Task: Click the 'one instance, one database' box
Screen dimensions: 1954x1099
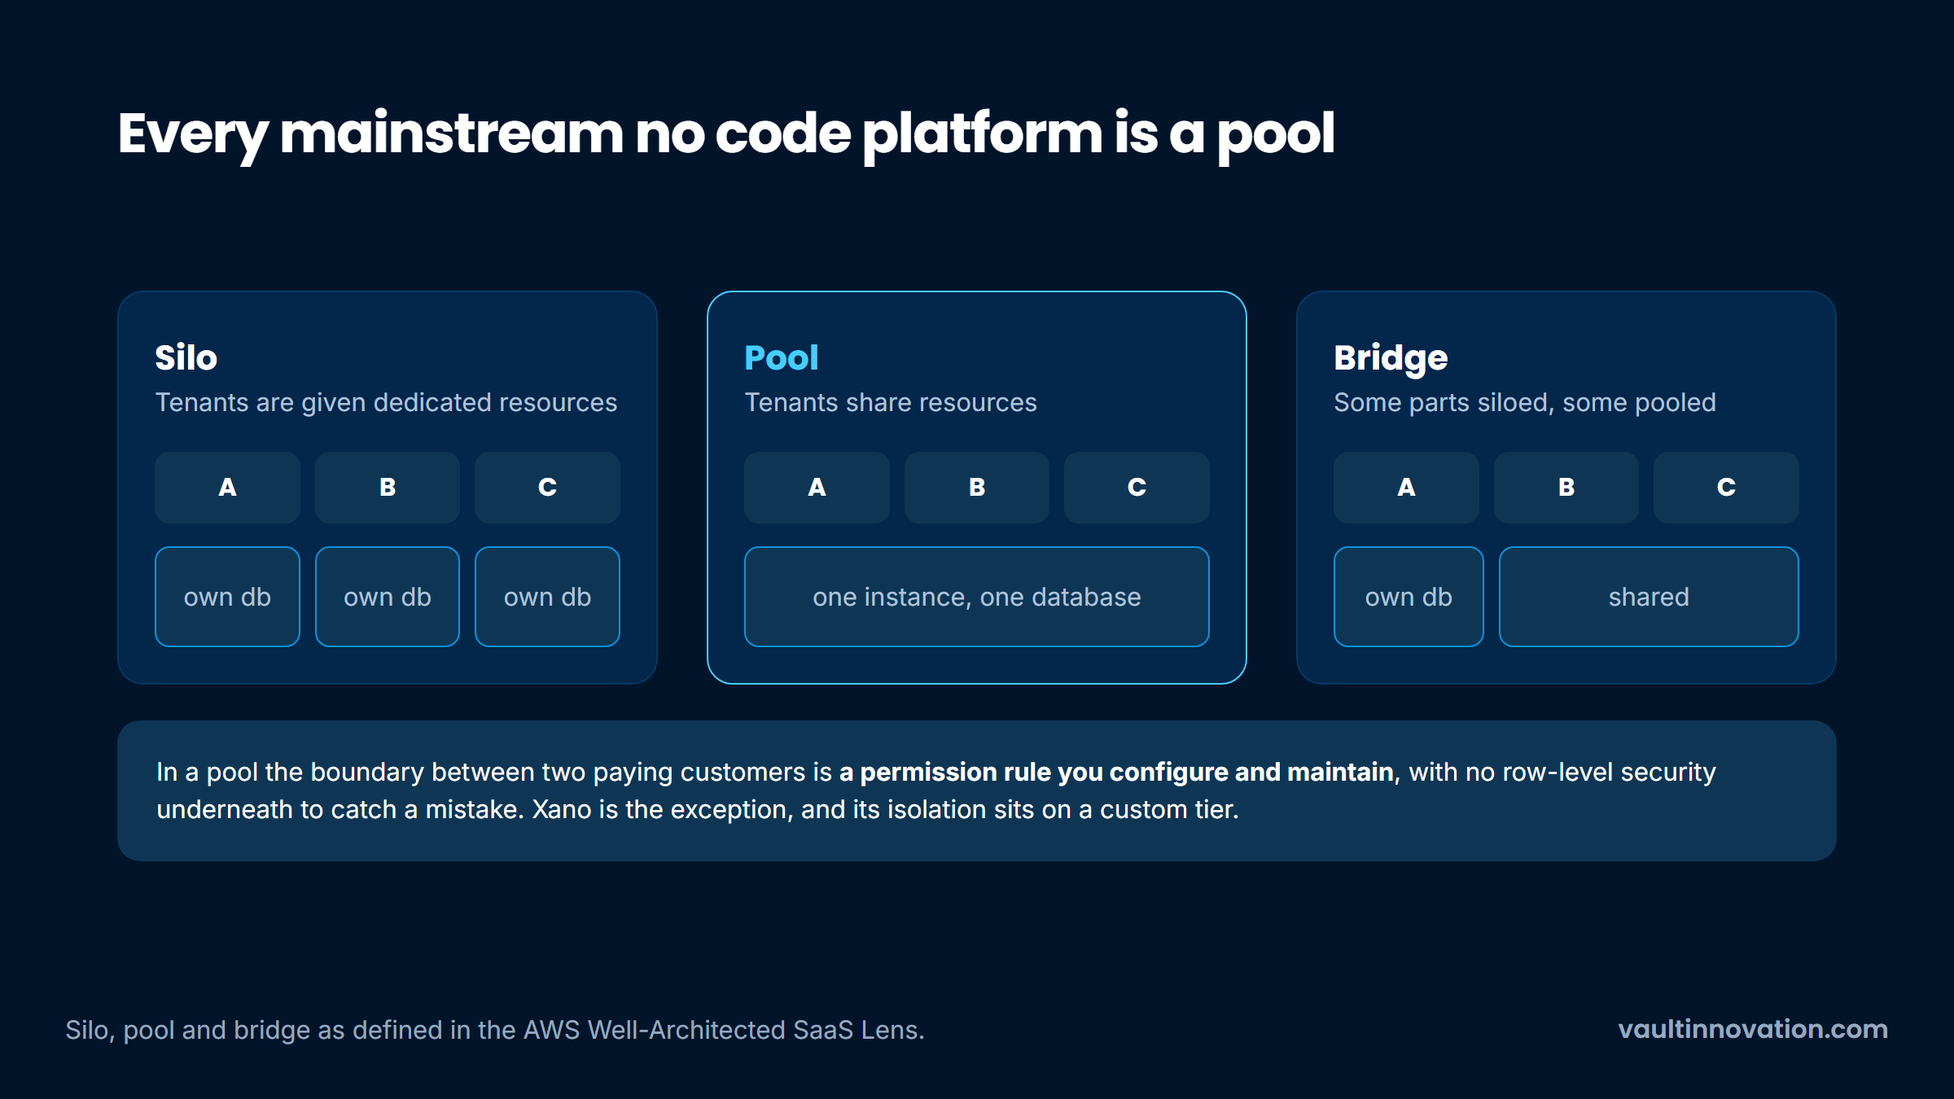Action: point(977,597)
